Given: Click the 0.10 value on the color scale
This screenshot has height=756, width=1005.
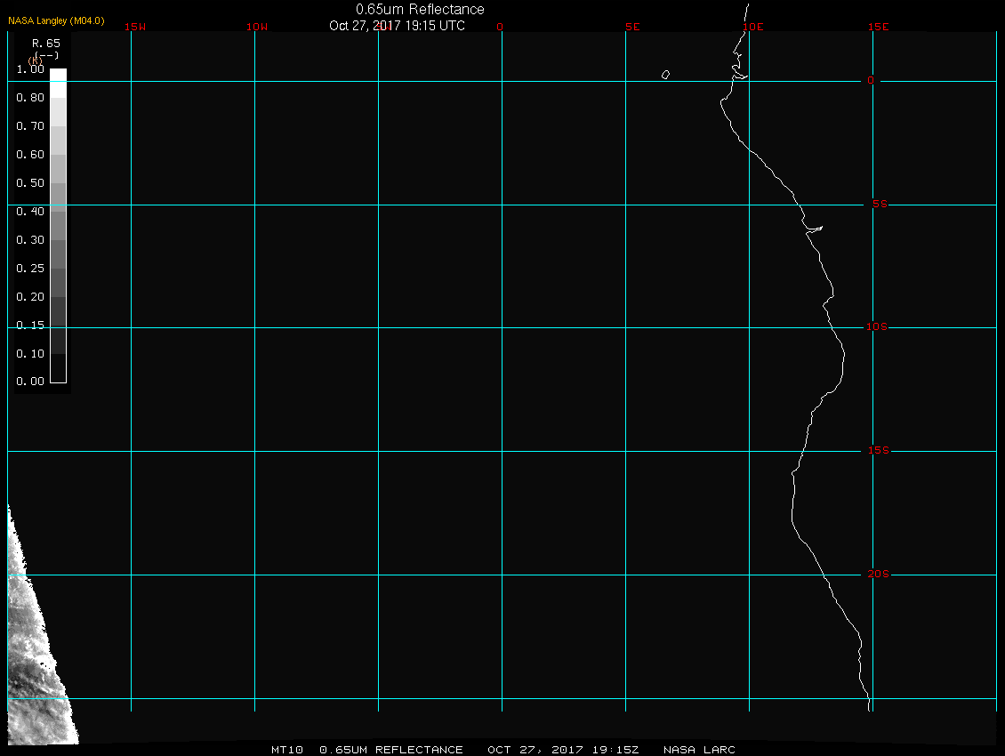Looking at the screenshot, I should (30, 353).
